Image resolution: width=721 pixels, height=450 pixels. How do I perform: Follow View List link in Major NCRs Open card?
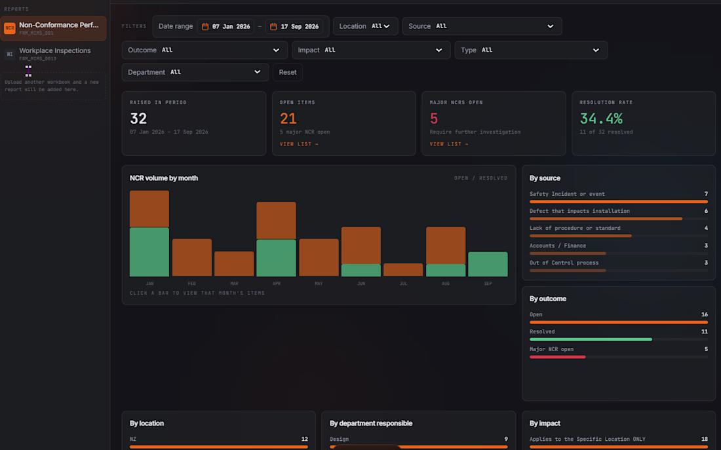tap(449, 144)
